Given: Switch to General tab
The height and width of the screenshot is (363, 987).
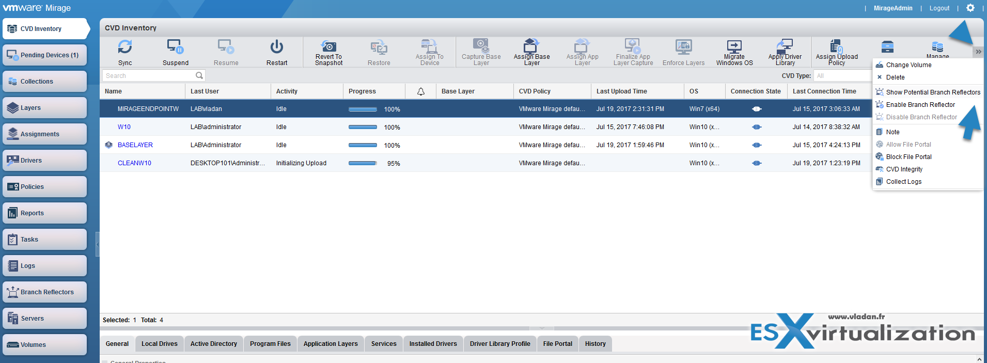Looking at the screenshot, I should [x=117, y=344].
